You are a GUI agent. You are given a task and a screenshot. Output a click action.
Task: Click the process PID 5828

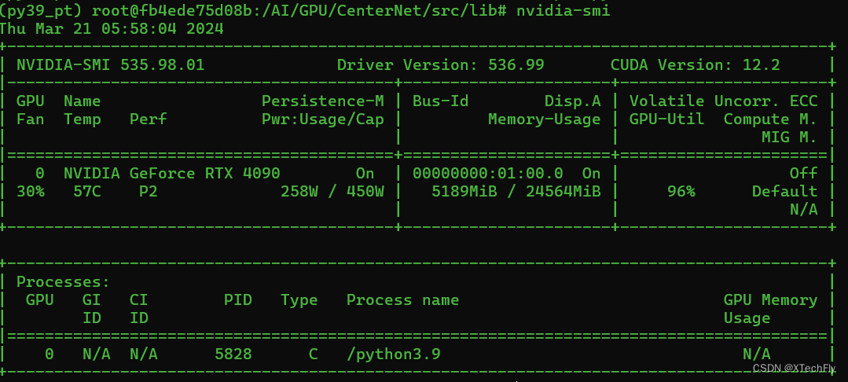pyautogui.click(x=233, y=354)
